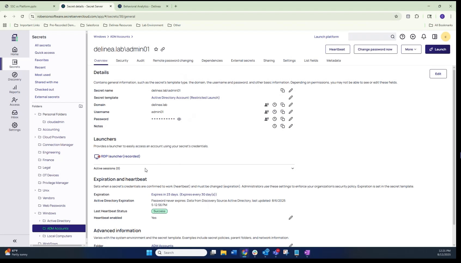
Task: Toggle the favorite star on delinea.lab\admin01
Action: point(156,49)
